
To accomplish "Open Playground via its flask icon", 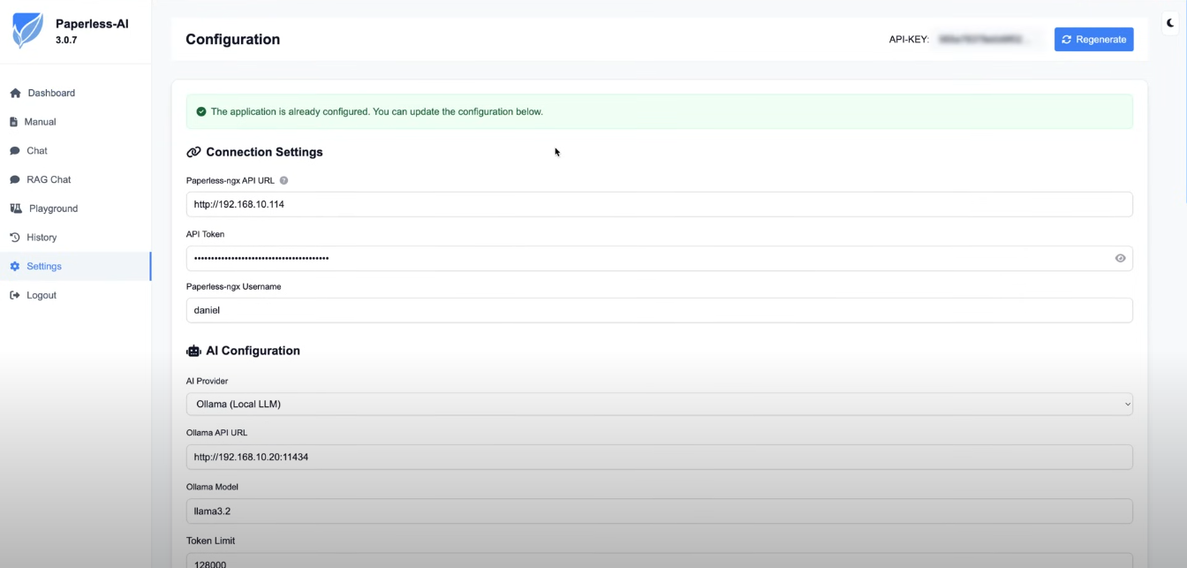I will (16, 208).
